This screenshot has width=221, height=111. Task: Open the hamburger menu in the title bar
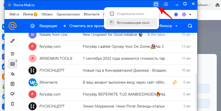166,4
